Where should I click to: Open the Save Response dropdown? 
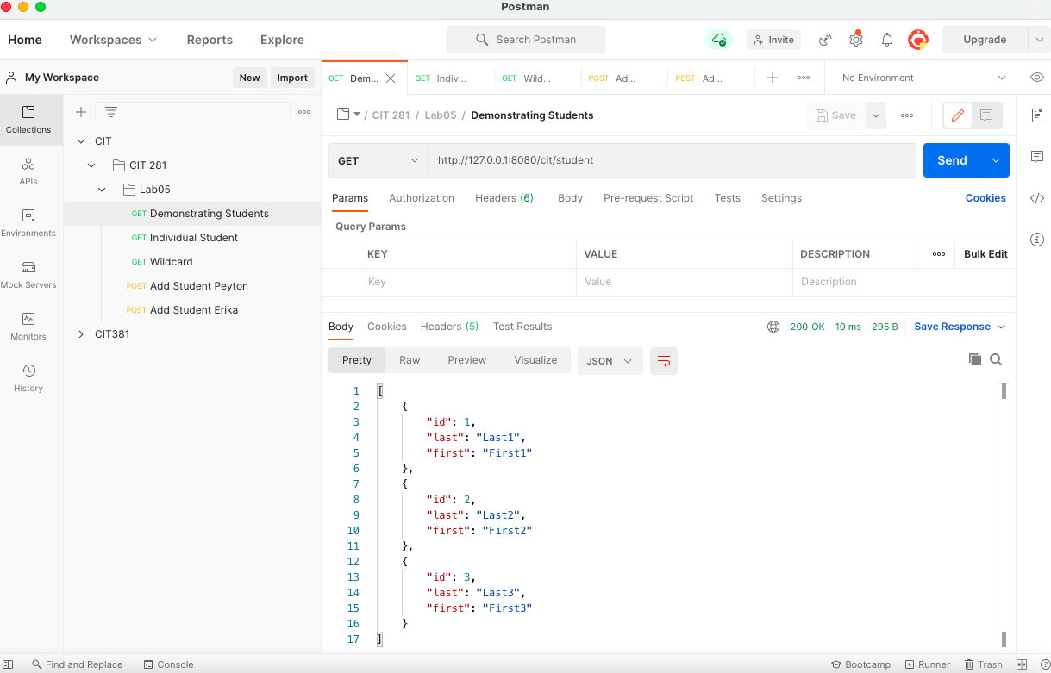(x=960, y=327)
